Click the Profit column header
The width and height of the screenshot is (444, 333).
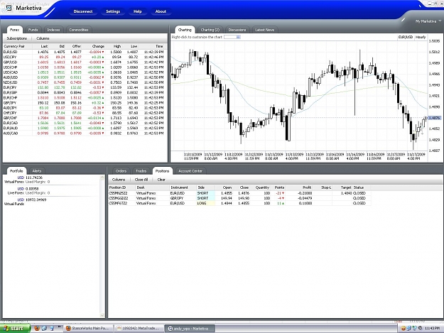(x=299, y=187)
